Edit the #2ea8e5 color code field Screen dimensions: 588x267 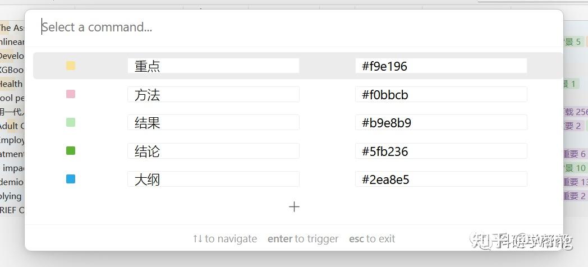(441, 179)
